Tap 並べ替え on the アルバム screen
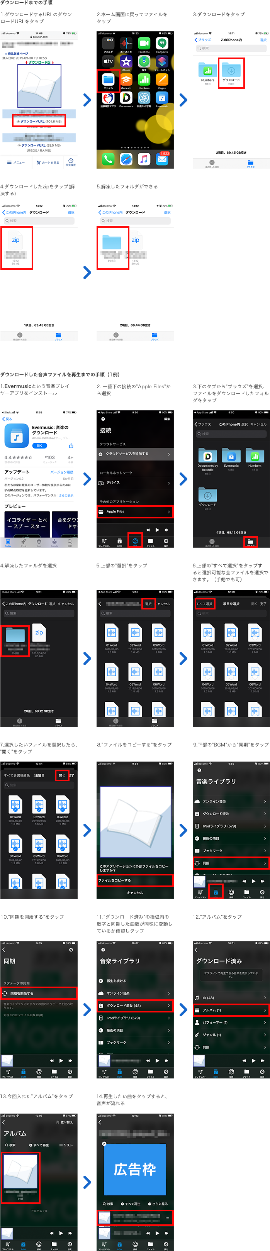This screenshot has height=1251, width=270. click(x=65, y=1122)
